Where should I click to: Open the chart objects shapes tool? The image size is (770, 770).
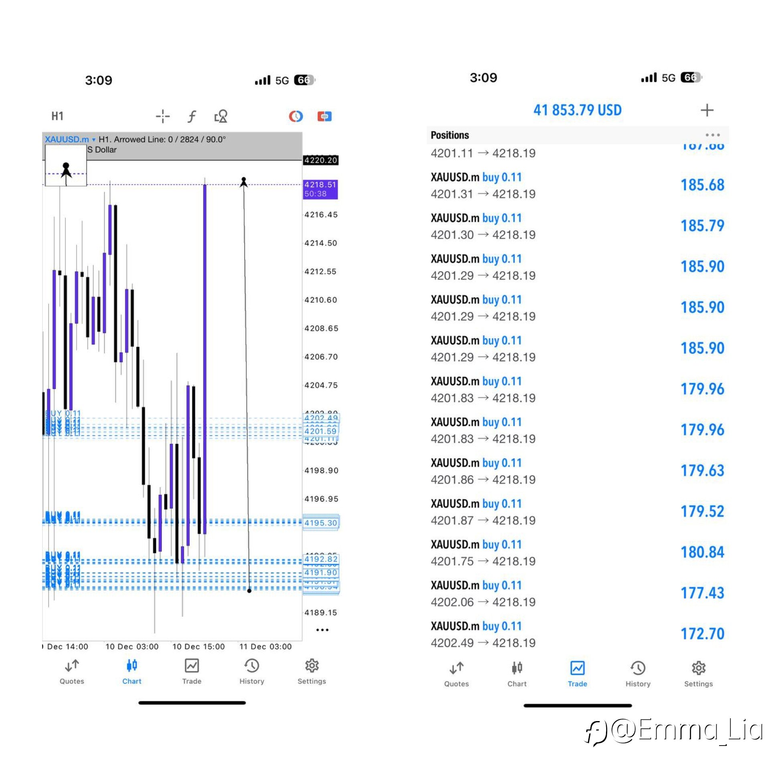(x=221, y=116)
